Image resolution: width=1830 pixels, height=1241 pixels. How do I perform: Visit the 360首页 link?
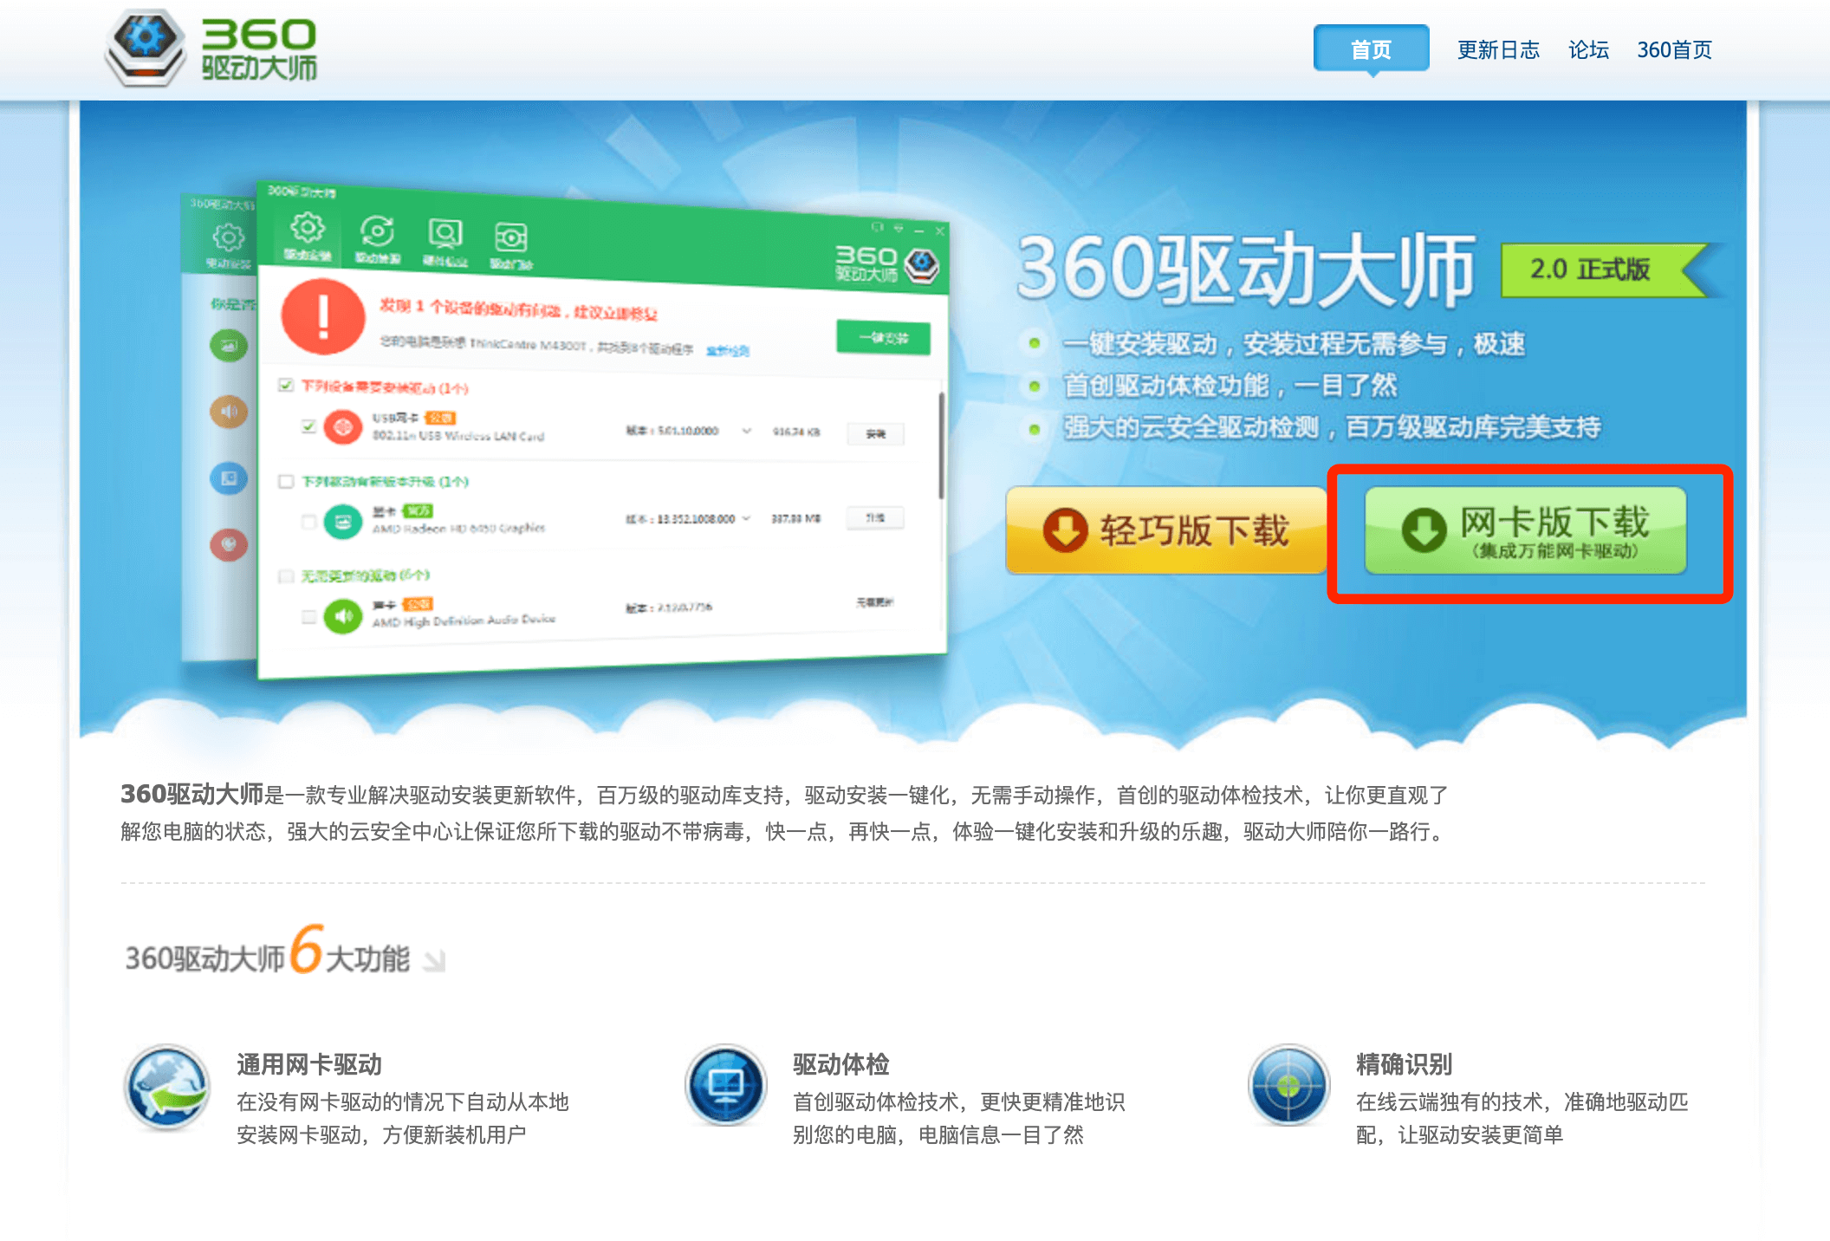pyautogui.click(x=1674, y=50)
